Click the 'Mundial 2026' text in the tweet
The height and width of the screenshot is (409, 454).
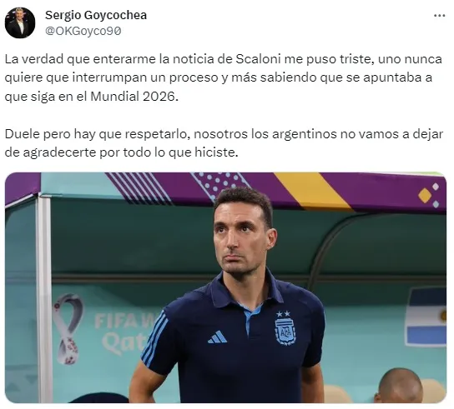pos(134,97)
